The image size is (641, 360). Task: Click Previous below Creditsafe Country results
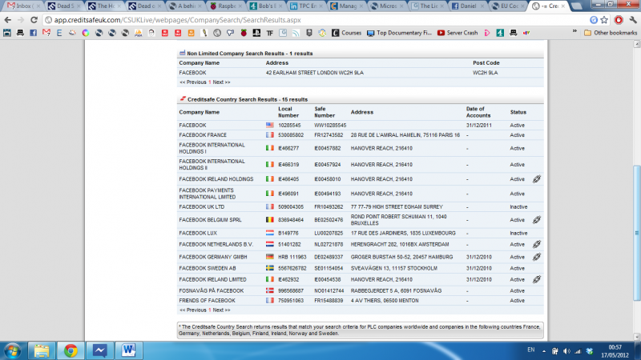(193, 310)
